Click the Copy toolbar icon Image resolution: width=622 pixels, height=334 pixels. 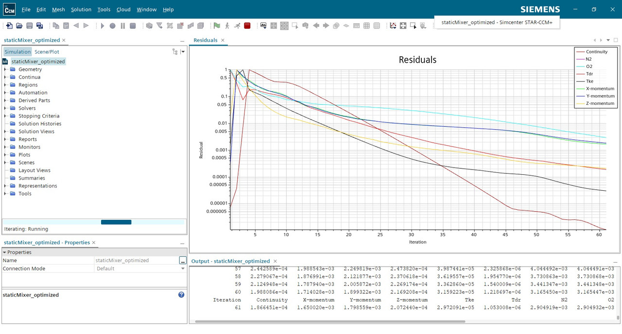tap(56, 26)
